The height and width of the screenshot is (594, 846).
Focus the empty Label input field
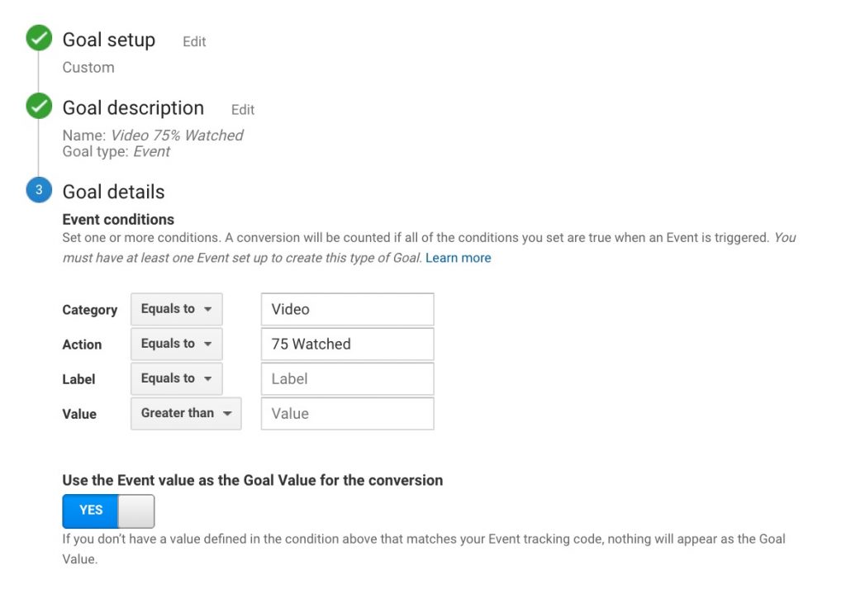[347, 379]
